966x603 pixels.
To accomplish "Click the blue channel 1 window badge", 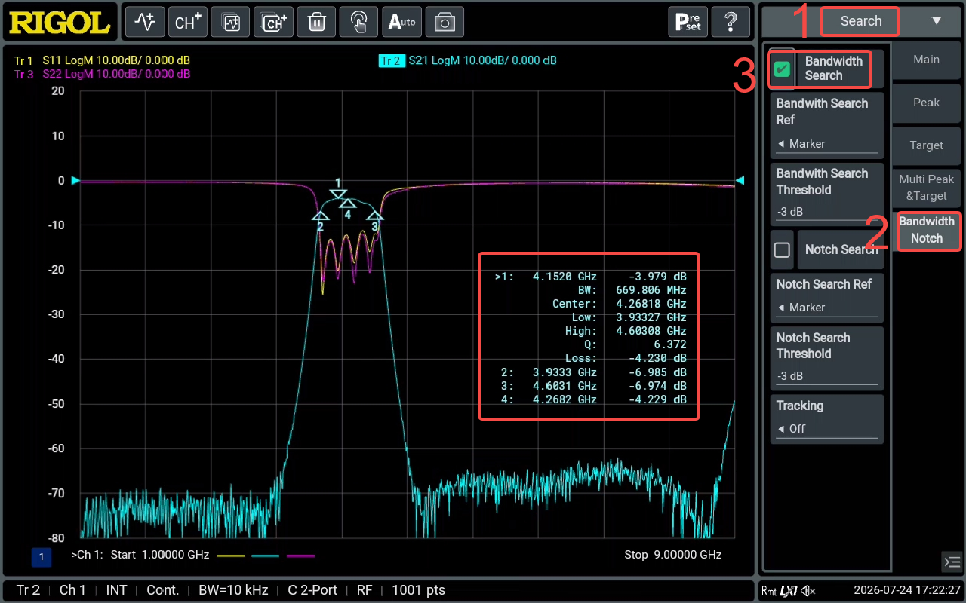I will 42,557.
